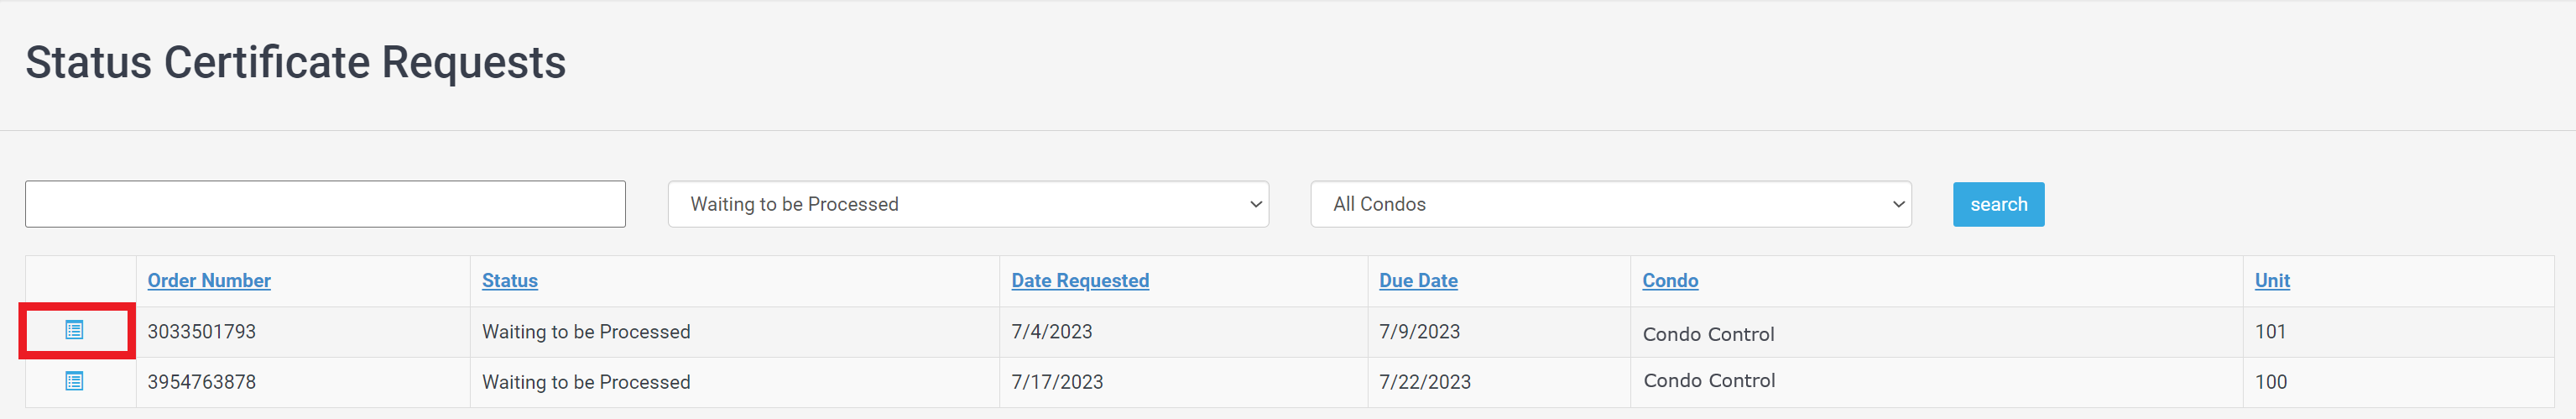Click the 7/22/2023 due date cell

coord(1425,382)
